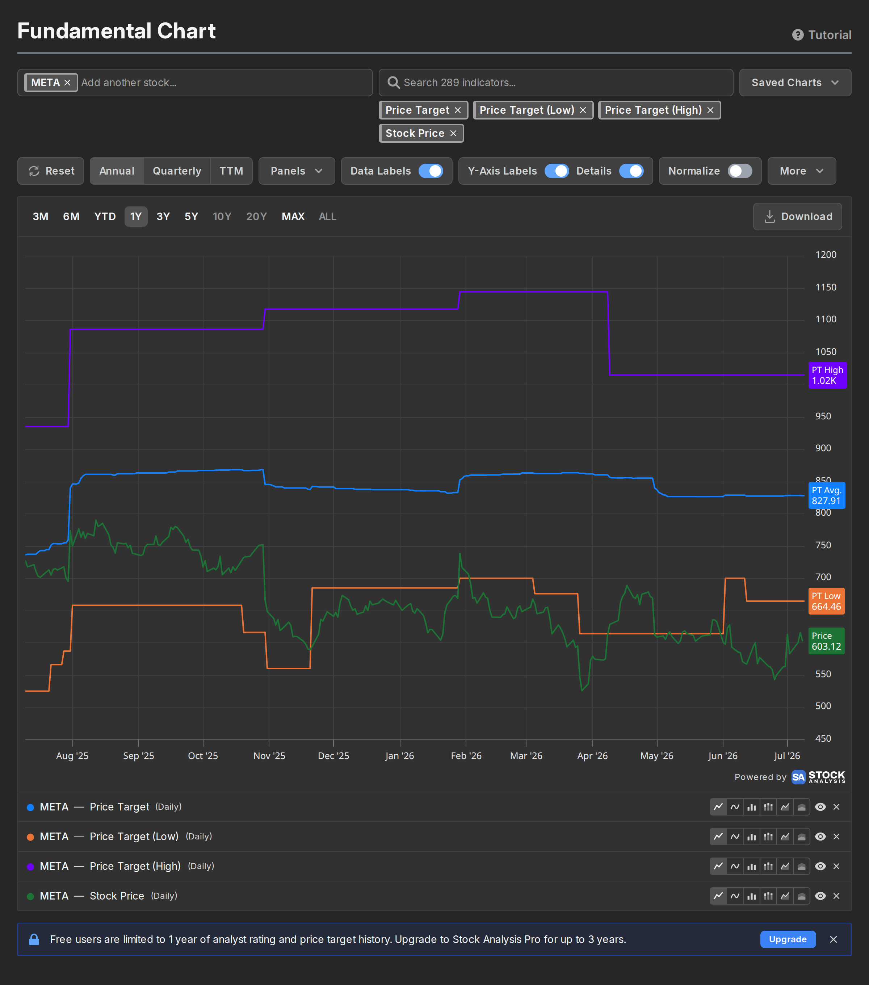Set Price Target row to stacked area
Viewport: 869px width, 985px height.
[802, 807]
